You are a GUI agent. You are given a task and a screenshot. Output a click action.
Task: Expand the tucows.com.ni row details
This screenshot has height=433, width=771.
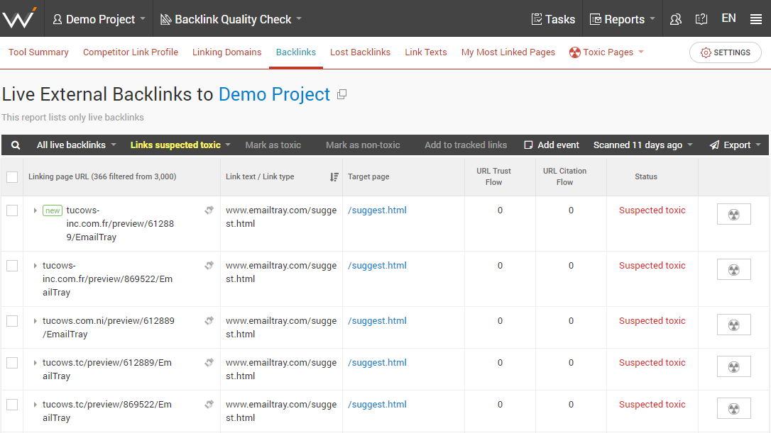coord(35,321)
